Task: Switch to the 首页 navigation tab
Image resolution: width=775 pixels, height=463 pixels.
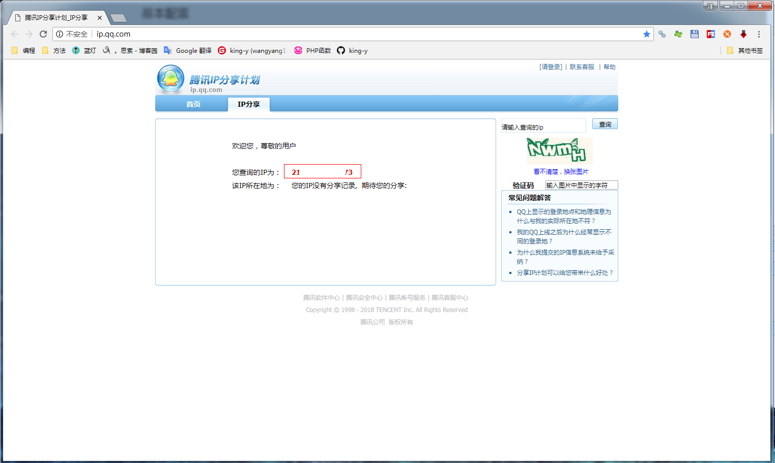Action: pos(193,104)
